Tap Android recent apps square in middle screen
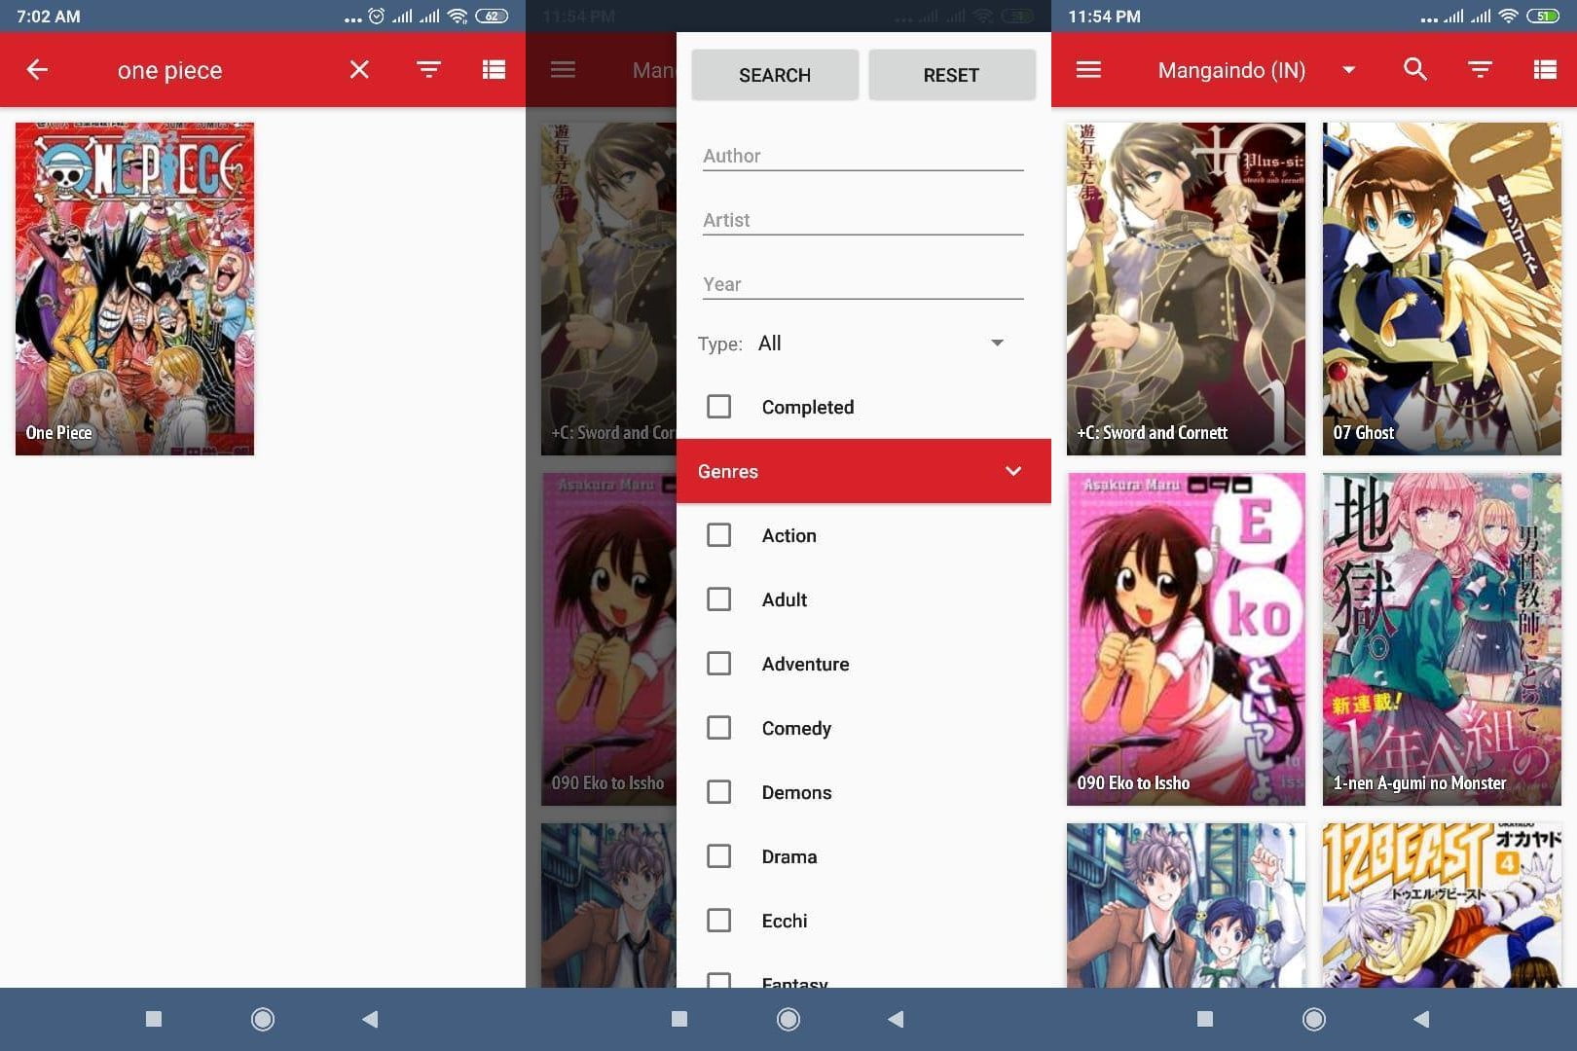 (679, 1019)
